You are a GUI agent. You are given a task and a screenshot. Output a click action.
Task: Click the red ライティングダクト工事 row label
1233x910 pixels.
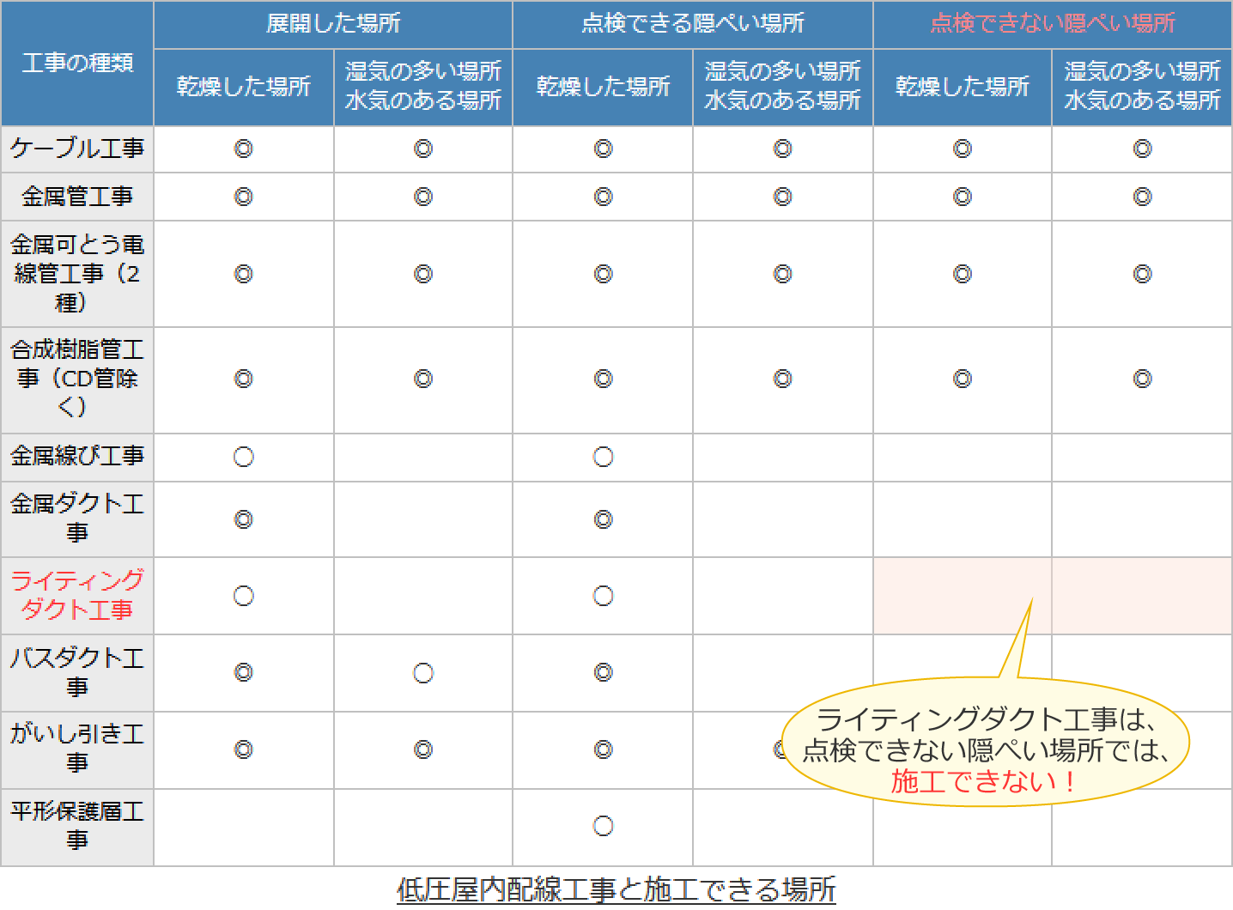[x=77, y=595]
